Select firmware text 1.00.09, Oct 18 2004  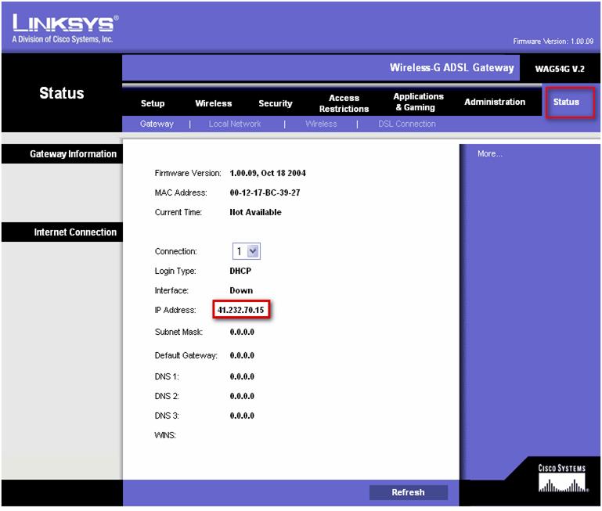pyautogui.click(x=268, y=173)
